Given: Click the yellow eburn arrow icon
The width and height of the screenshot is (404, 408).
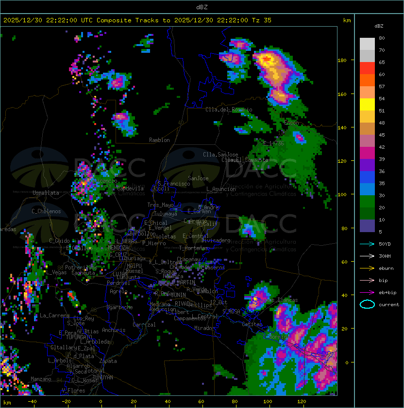Looking at the screenshot, I should pos(367,268).
